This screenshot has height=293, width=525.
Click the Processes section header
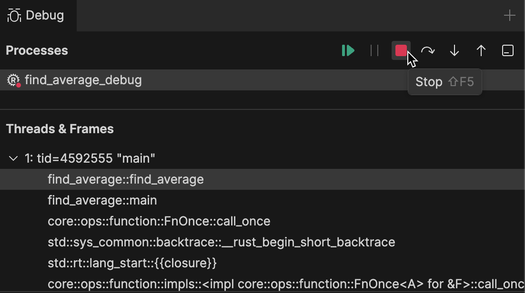[x=37, y=50]
